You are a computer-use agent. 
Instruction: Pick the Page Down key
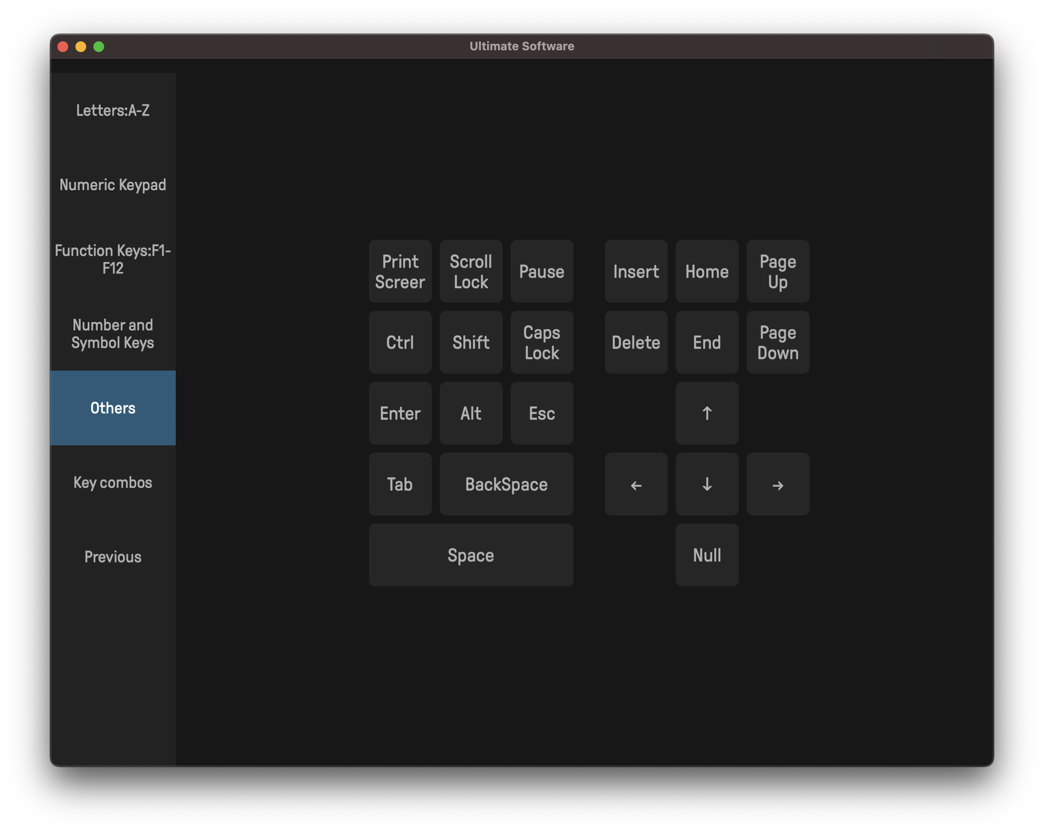point(777,342)
